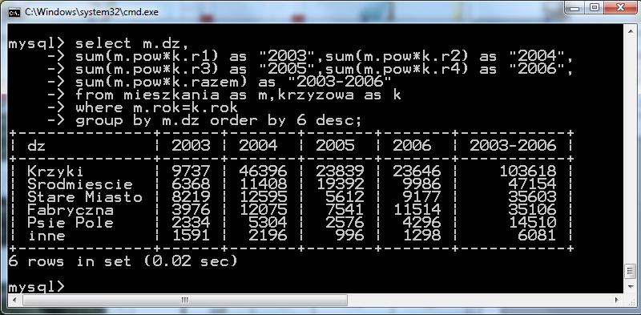Click the "select m.dz," query line
The image size is (641, 315).
pos(131,43)
